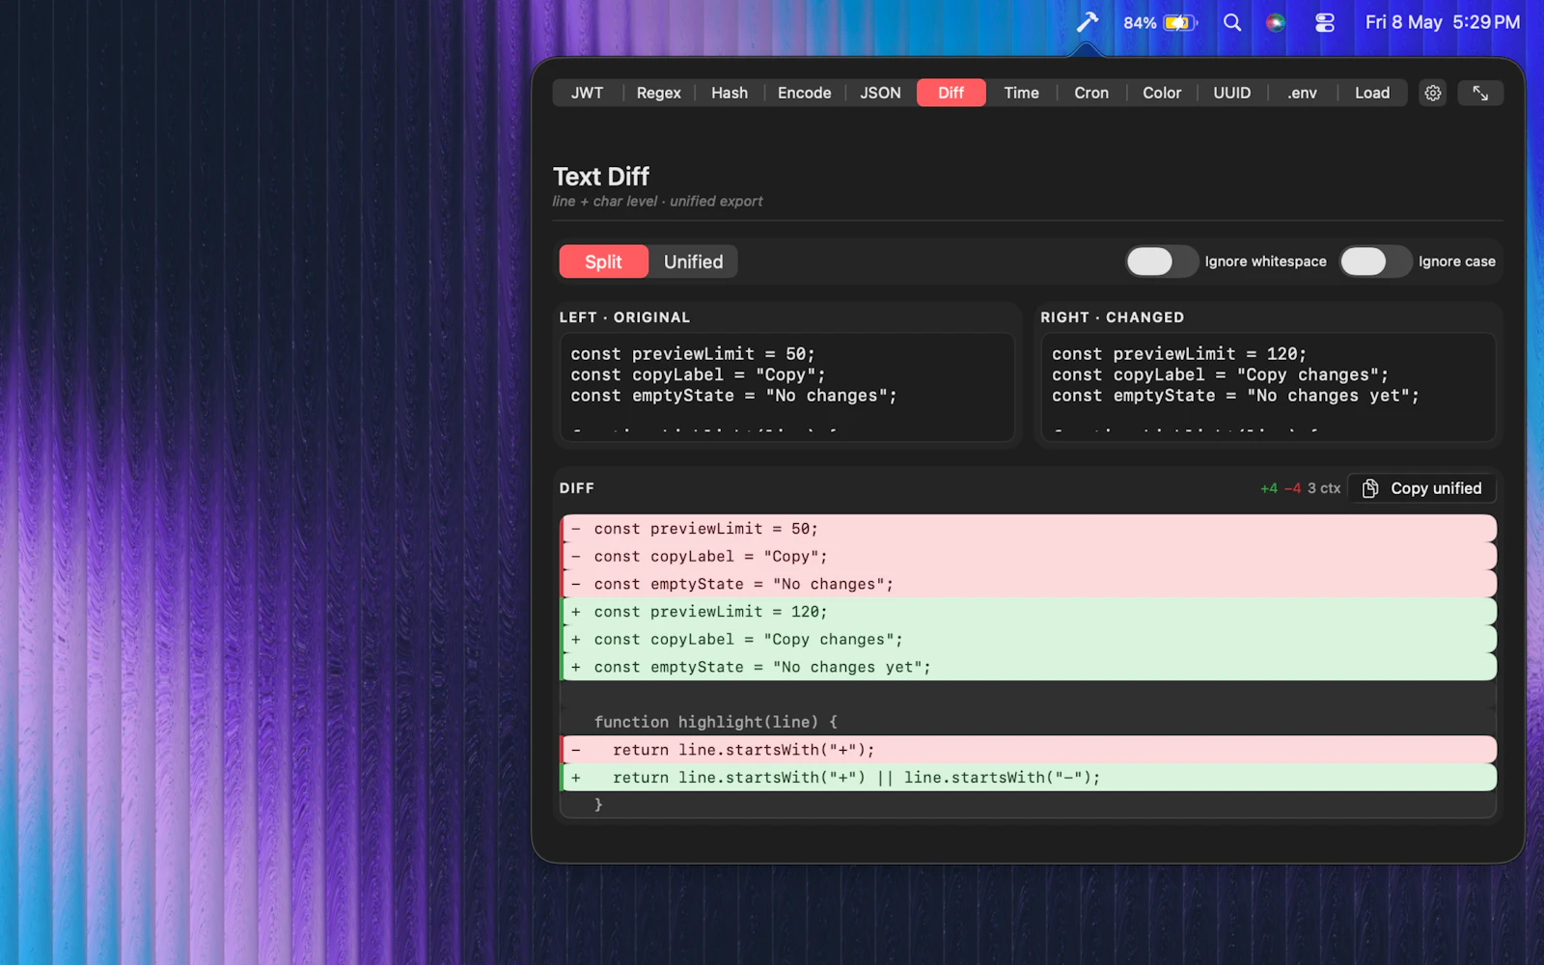Switch to the Regex tab
This screenshot has height=965, width=1544.
pos(658,93)
